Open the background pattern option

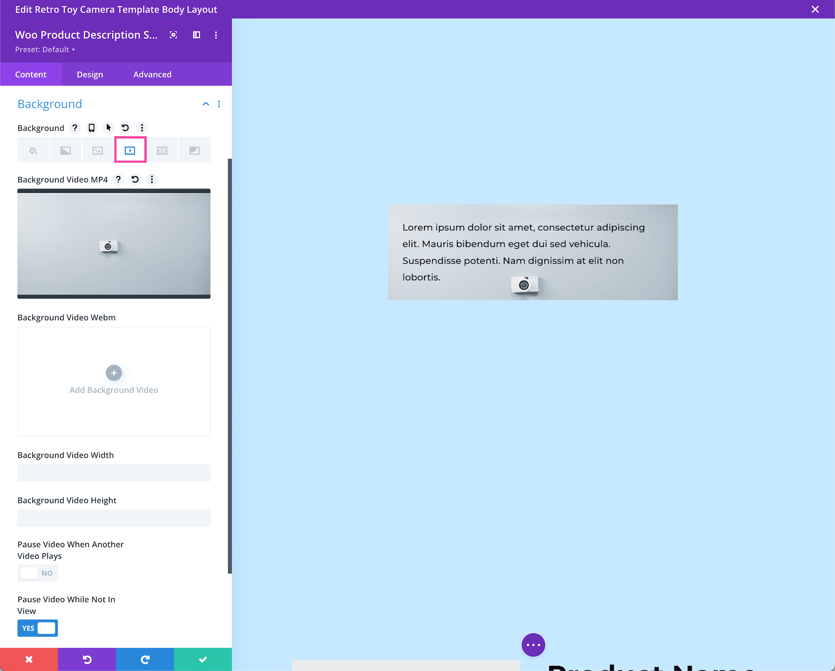click(x=162, y=150)
